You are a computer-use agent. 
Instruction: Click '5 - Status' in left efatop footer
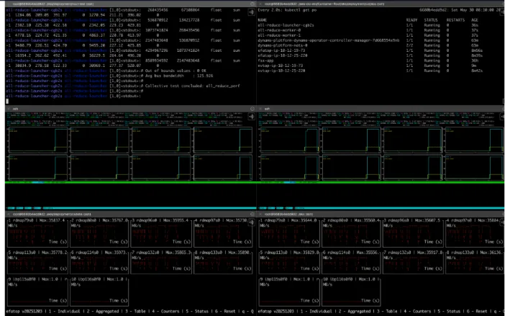197,311
